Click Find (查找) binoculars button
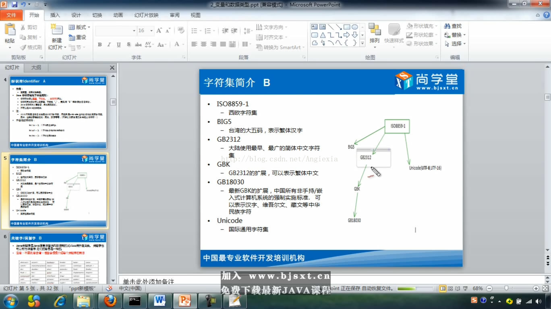Viewport: 551px width, 309px height. 453,26
